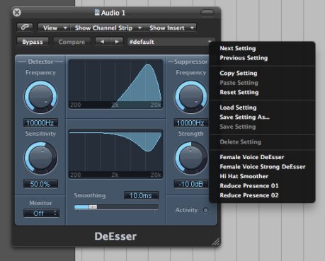Click the suppressor frequency graph display
This screenshot has height=261, width=325.
[x=115, y=154]
